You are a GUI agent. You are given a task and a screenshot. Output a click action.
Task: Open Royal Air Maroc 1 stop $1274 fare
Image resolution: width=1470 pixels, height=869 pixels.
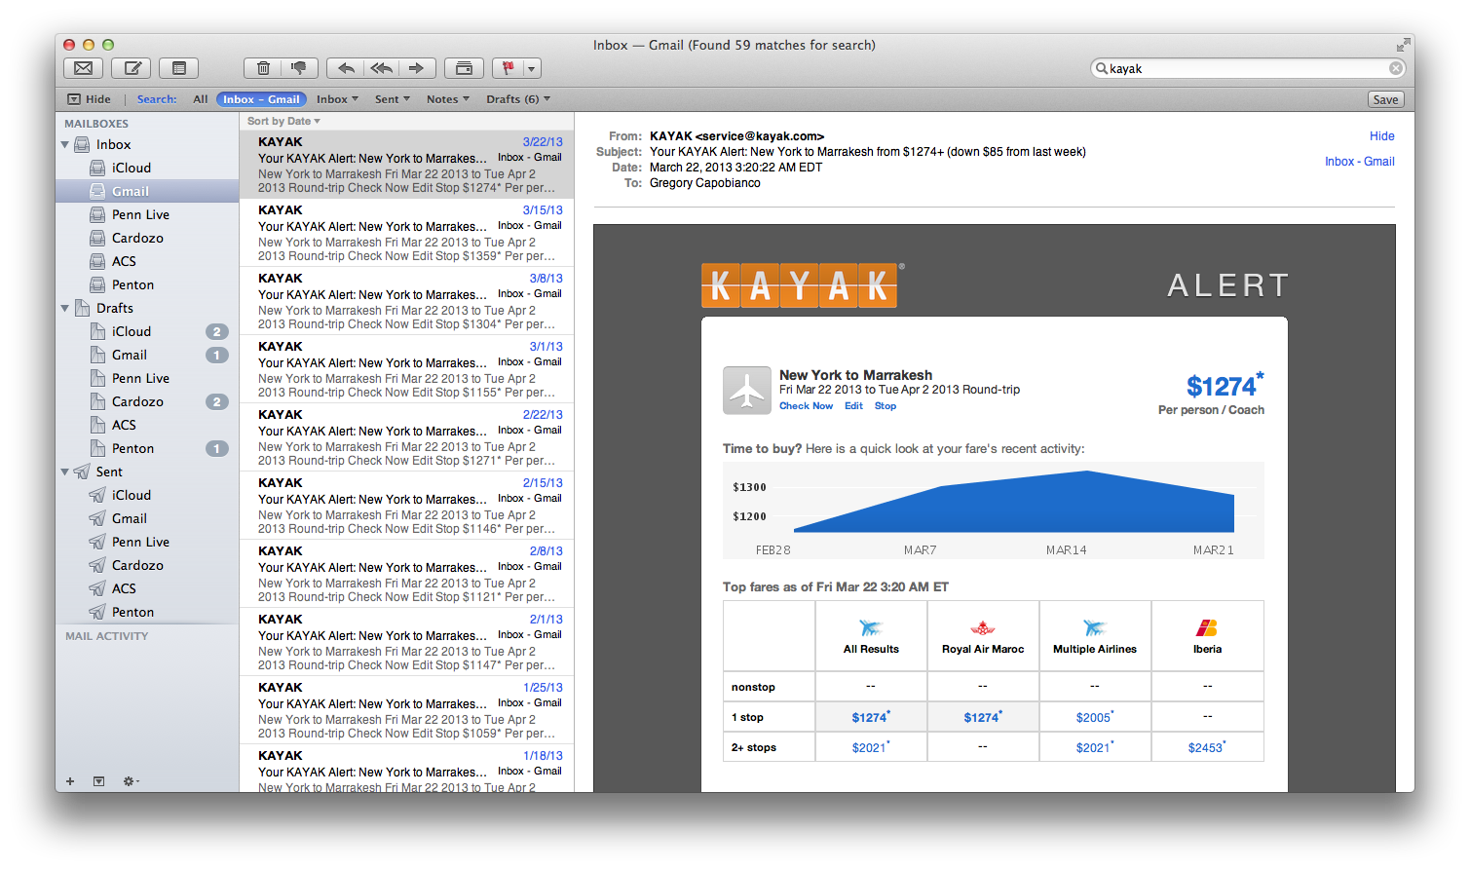[983, 717]
